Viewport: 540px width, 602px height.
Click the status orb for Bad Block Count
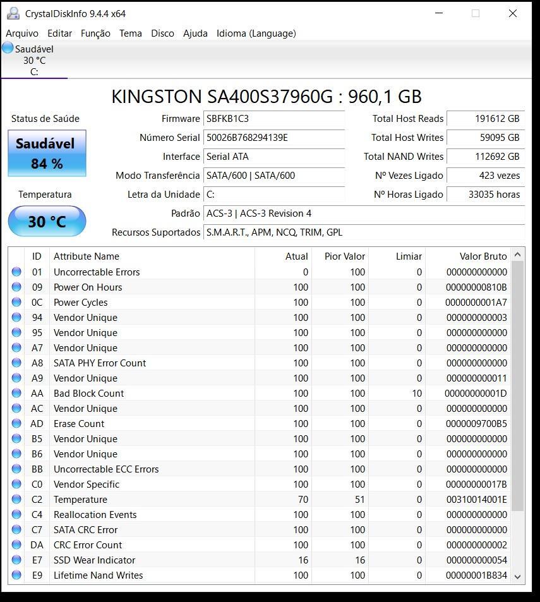16,393
